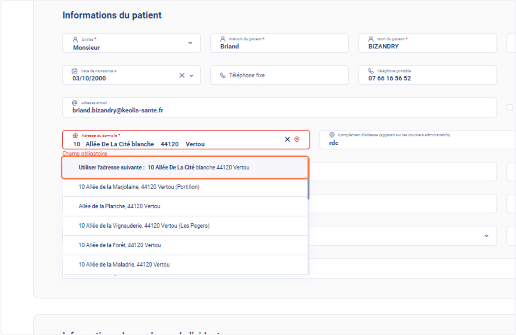Click the Adresse du domicile input text
Image resolution: width=516 pixels, height=335 pixels.
[x=139, y=144]
